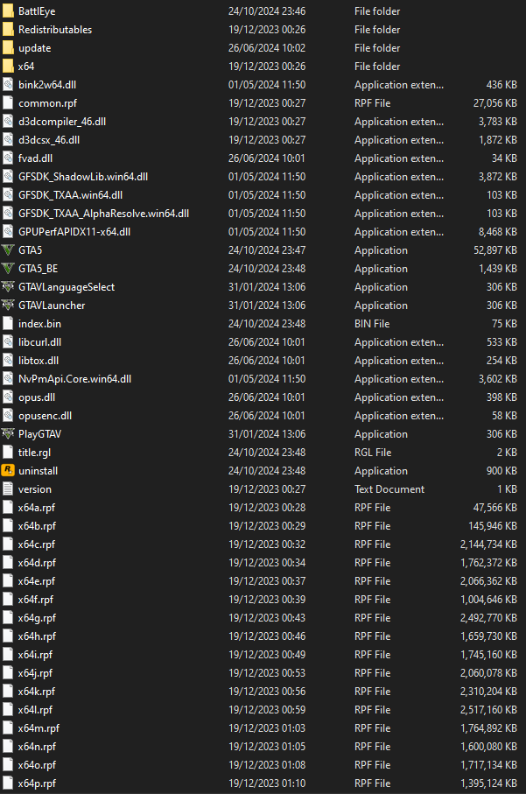The image size is (526, 794).
Task: Select the x64f.rpf file name
Action: [x=35, y=600]
